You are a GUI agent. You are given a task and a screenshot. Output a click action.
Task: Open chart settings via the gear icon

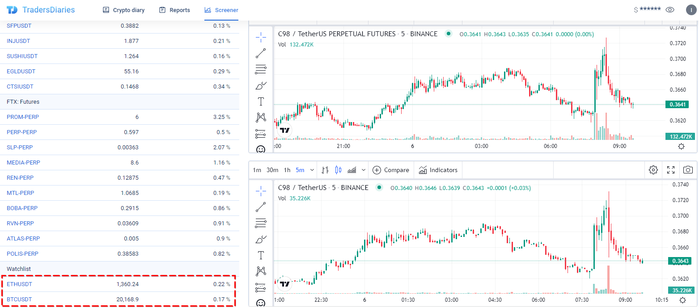tap(653, 170)
